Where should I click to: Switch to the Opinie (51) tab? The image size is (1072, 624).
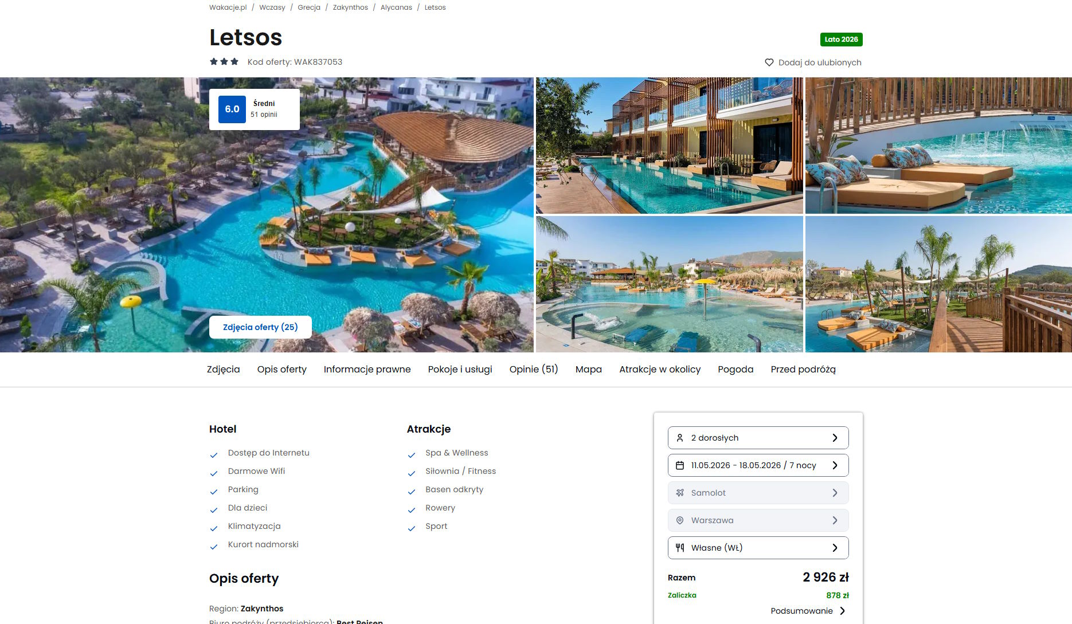pos(534,370)
